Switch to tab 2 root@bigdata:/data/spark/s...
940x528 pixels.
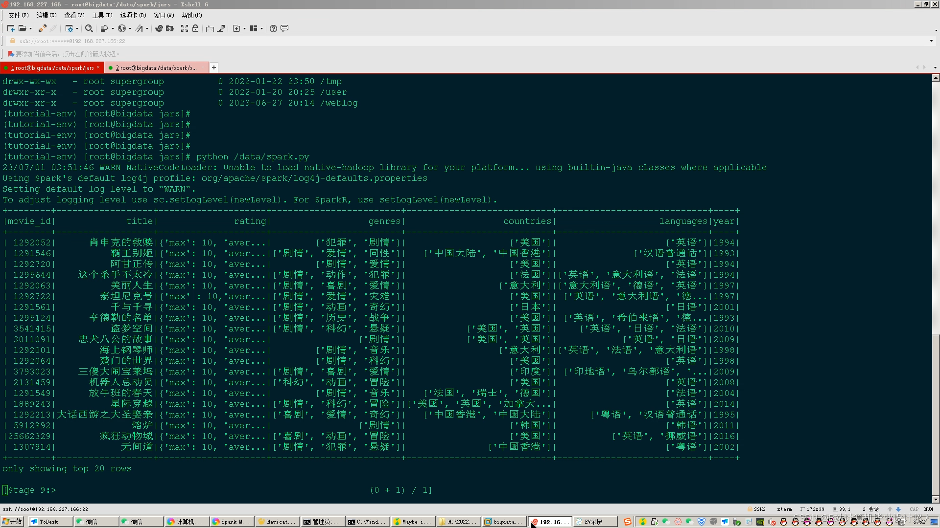(x=157, y=67)
